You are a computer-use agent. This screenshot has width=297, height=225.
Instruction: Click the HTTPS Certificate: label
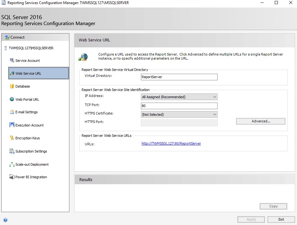click(x=99, y=113)
